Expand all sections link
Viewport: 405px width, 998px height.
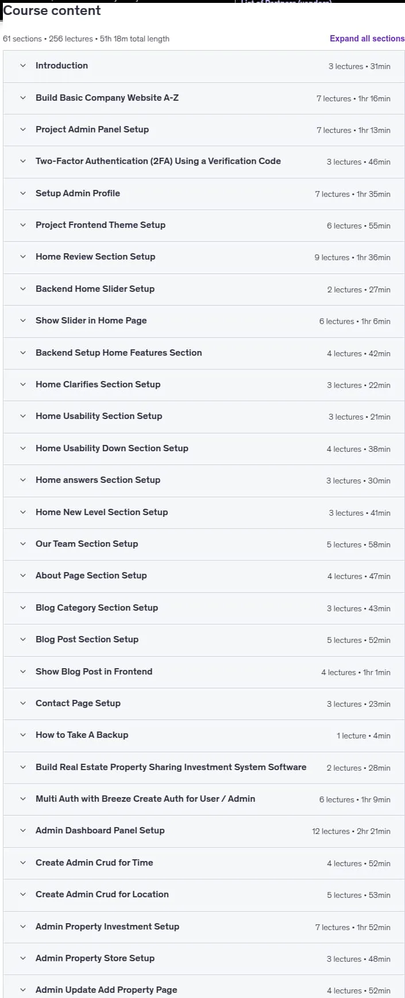click(367, 39)
